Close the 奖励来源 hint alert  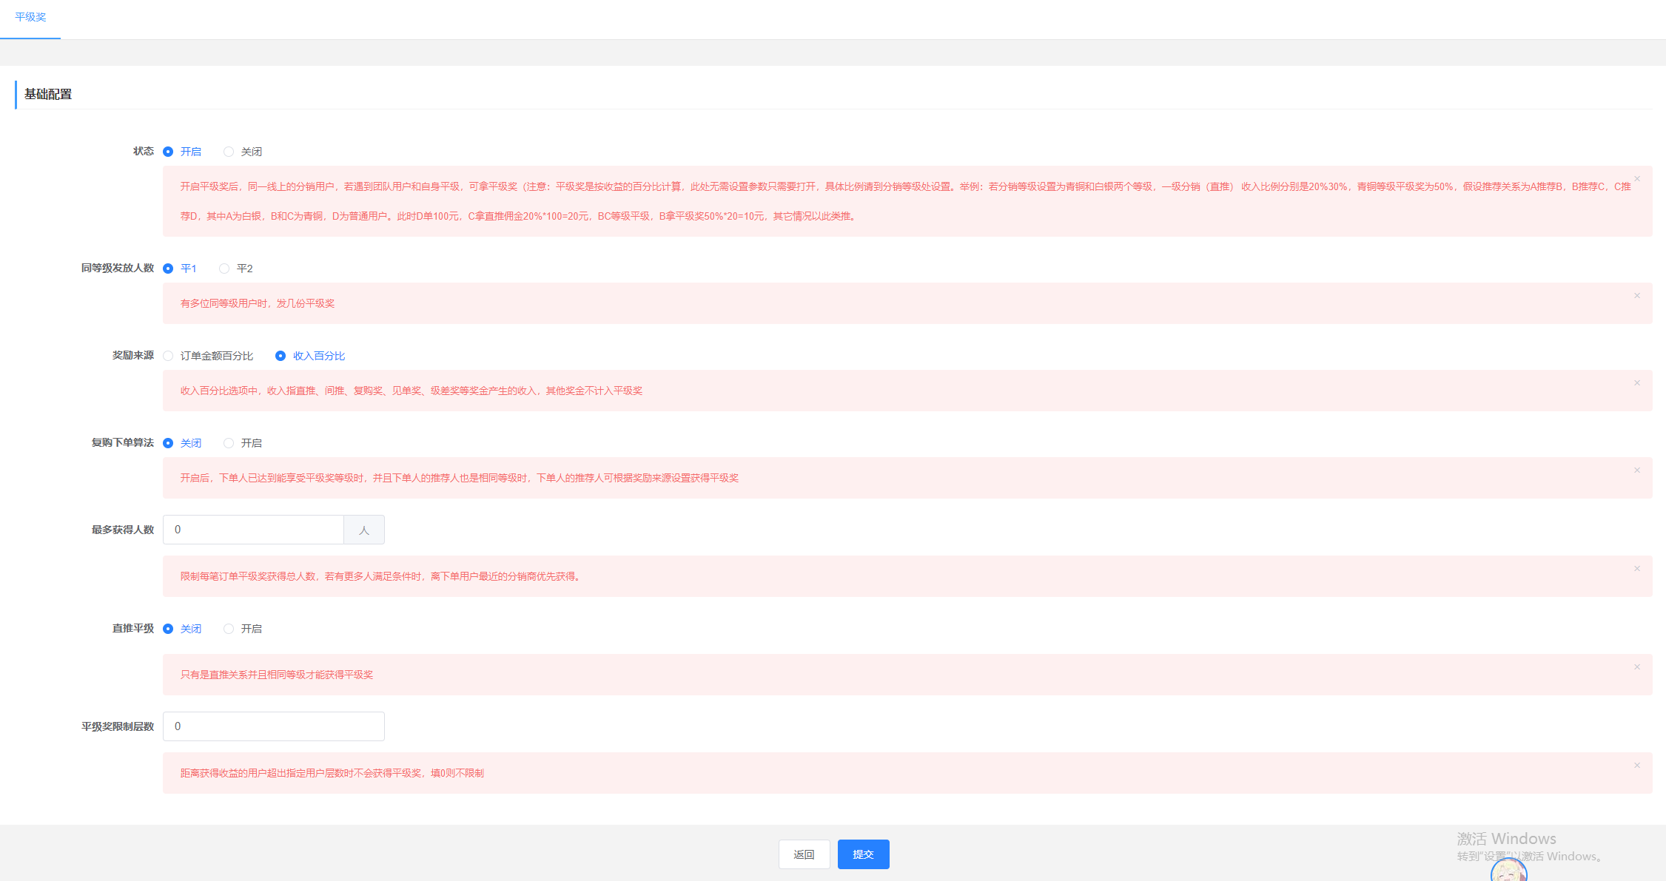[x=1637, y=383]
